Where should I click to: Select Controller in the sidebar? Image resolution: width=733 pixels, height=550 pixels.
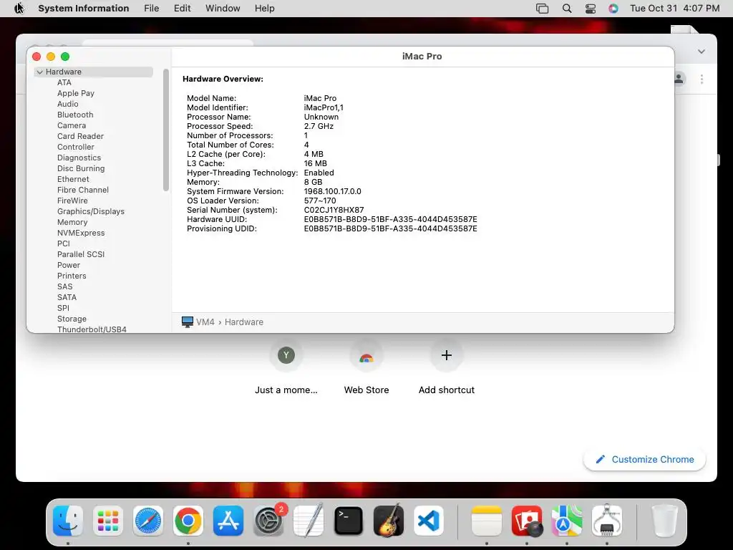[76, 147]
